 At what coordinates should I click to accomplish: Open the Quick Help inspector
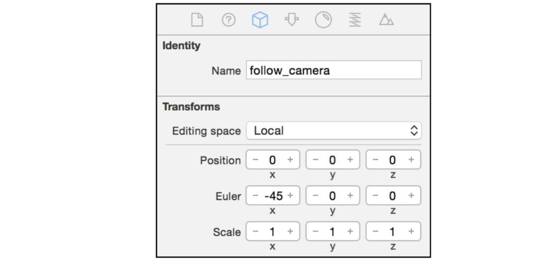click(x=229, y=20)
